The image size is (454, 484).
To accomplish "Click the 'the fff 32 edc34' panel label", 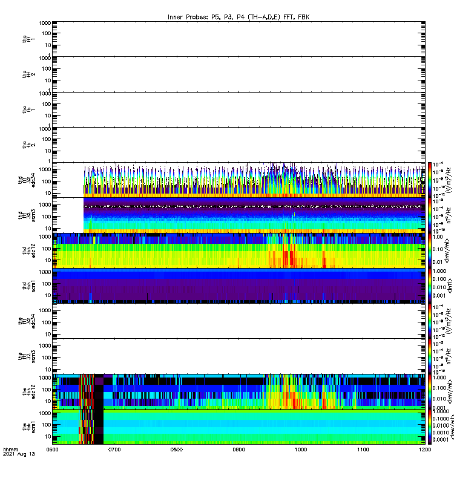I will pyautogui.click(x=27, y=321).
